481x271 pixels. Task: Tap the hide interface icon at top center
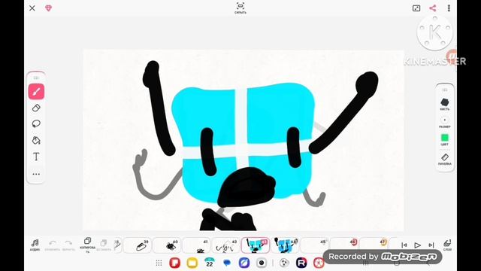(x=240, y=8)
